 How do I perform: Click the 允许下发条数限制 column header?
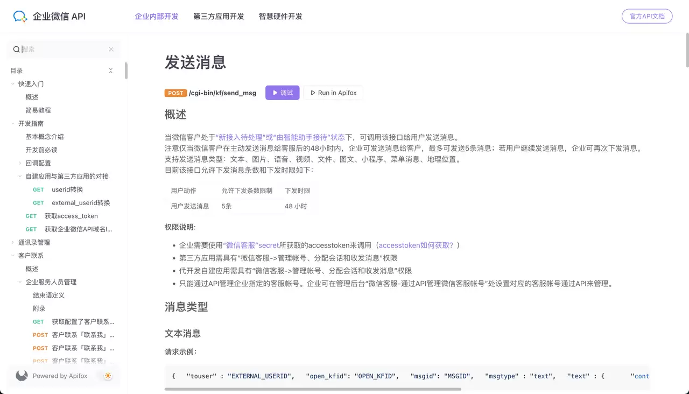click(247, 191)
